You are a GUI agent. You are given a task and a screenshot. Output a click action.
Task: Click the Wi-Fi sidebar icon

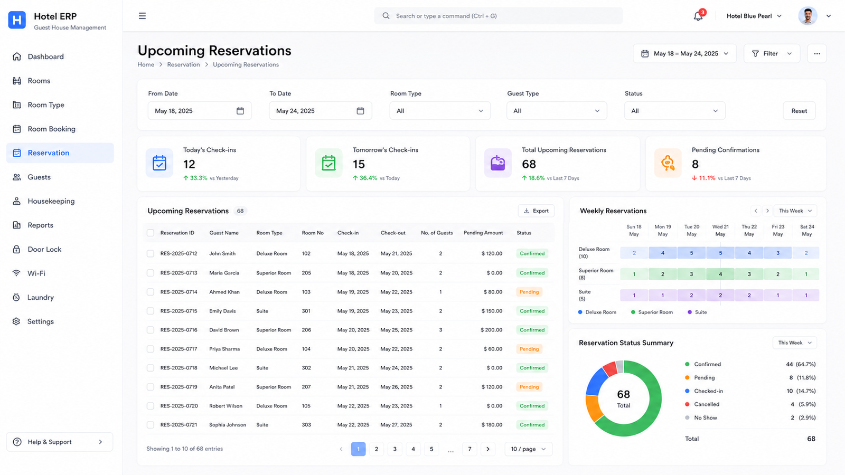point(17,273)
